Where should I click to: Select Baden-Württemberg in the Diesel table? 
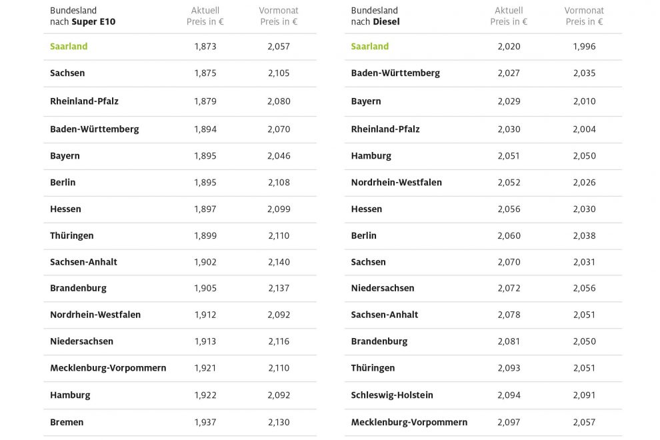[x=395, y=73]
